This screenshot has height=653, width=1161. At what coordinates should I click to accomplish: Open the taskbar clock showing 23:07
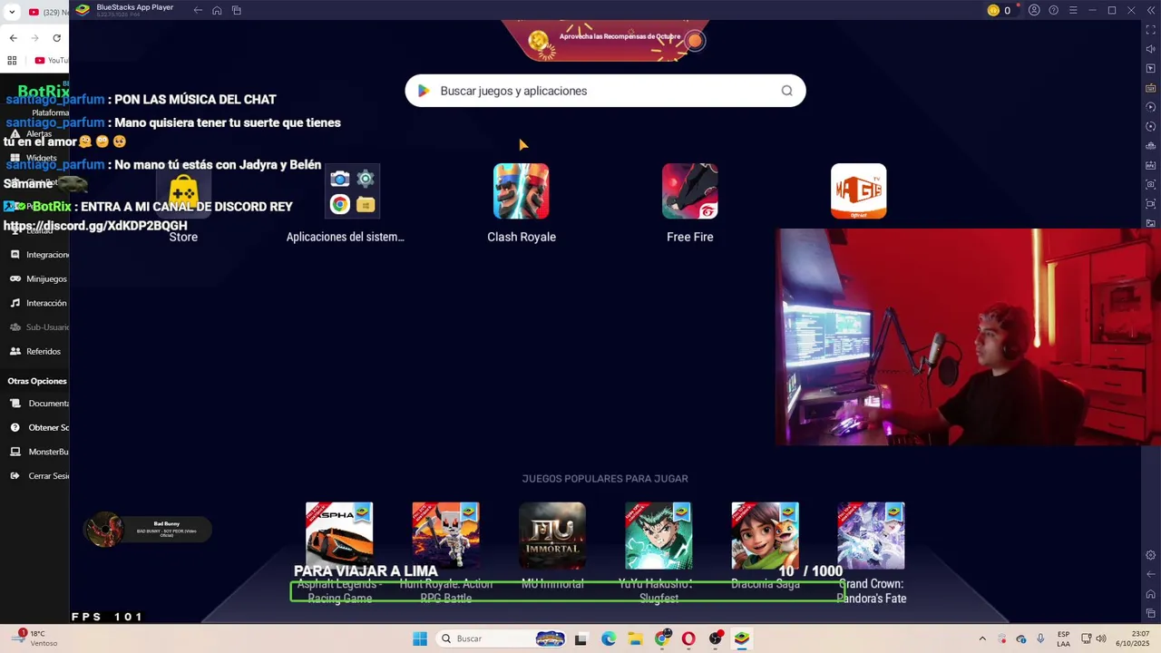1133,638
